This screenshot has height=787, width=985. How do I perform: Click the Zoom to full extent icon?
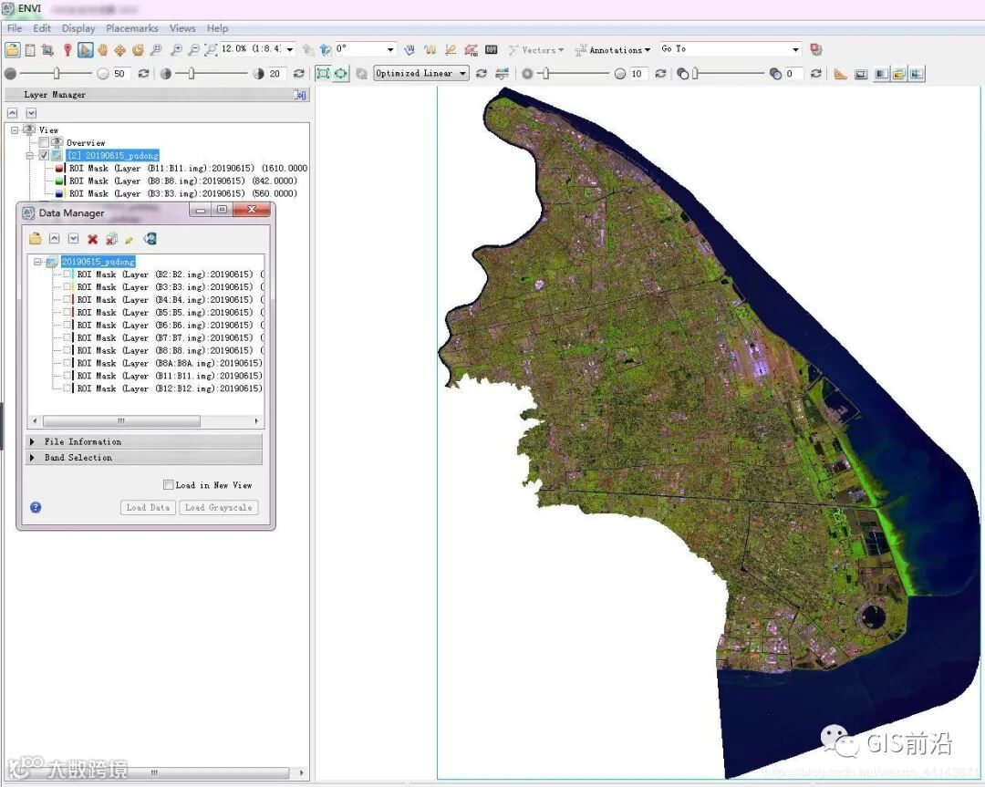(211, 50)
